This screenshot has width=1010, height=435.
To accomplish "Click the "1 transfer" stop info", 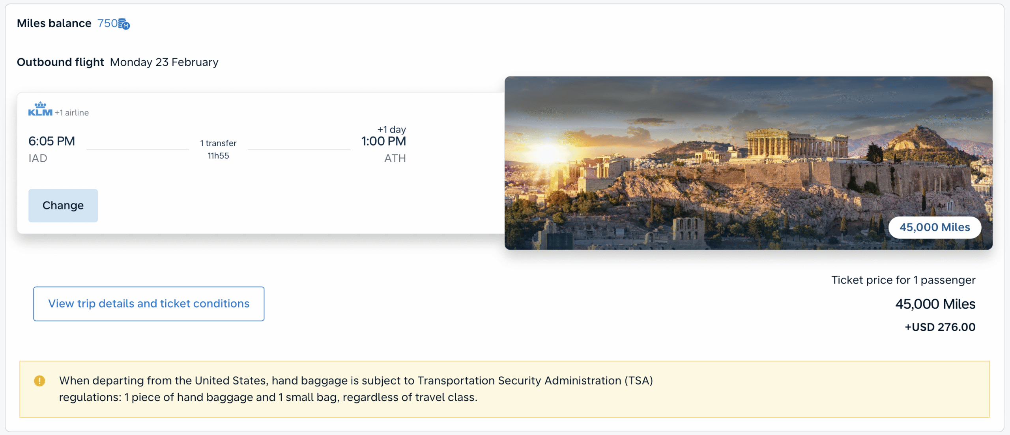I will click(x=218, y=143).
